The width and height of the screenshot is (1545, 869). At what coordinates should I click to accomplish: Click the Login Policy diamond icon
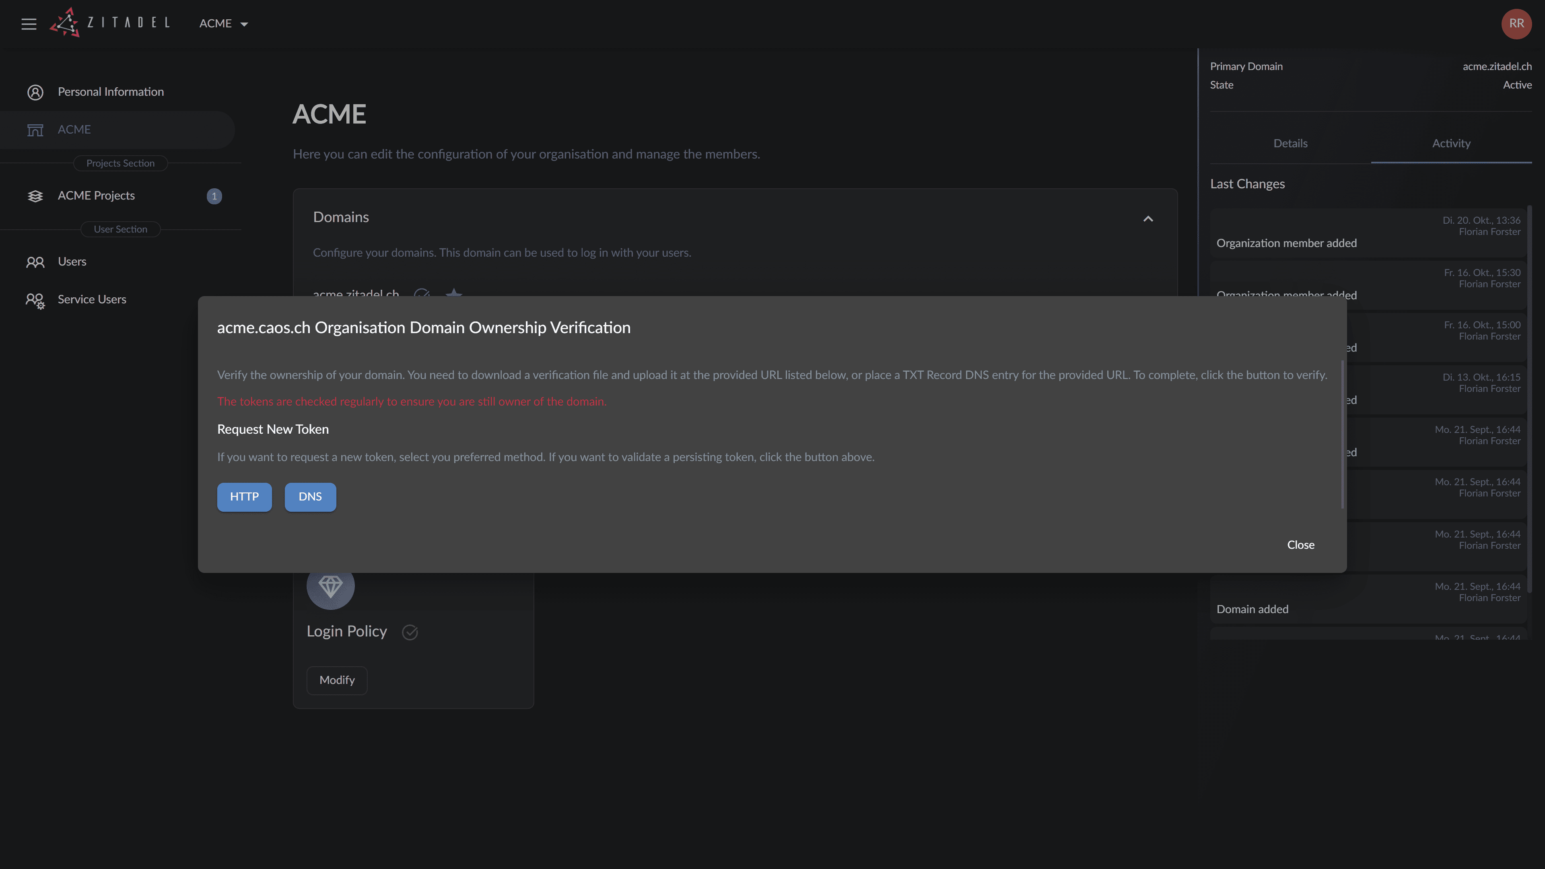(330, 586)
